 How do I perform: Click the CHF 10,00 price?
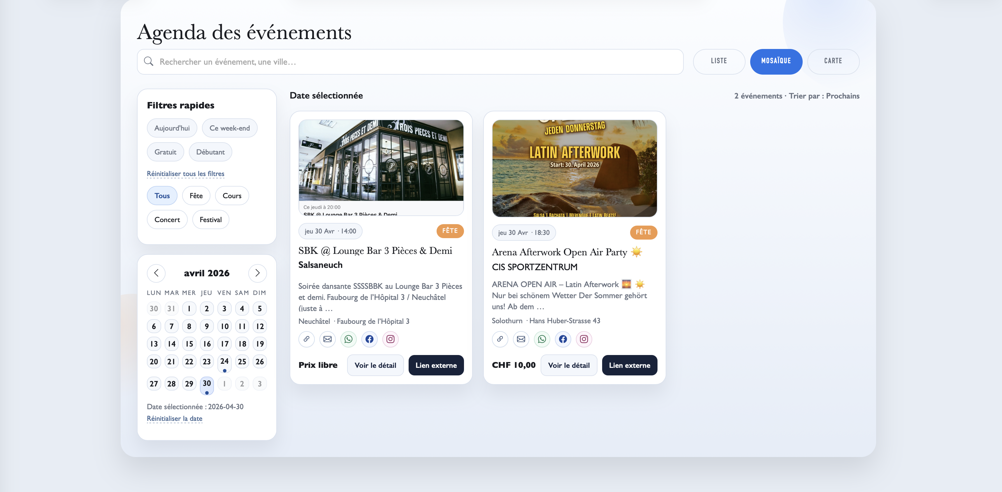[514, 365]
